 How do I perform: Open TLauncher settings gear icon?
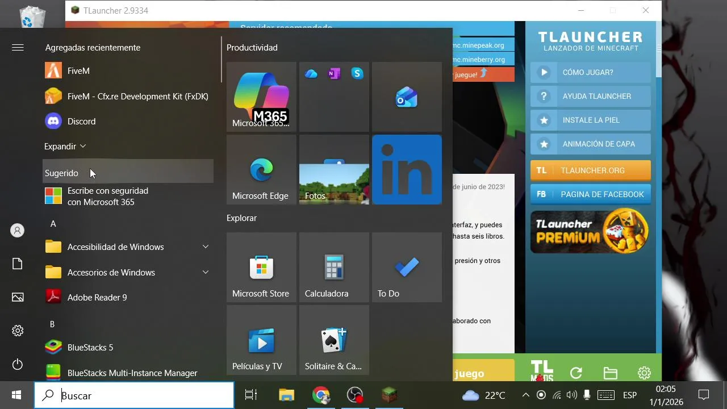[x=644, y=373]
